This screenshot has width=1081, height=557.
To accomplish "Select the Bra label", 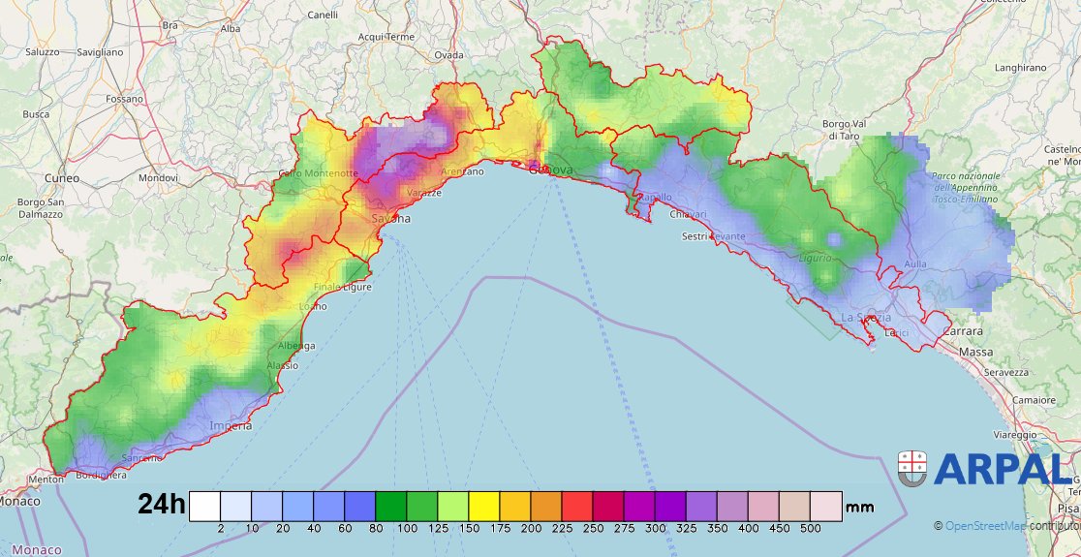I will point(170,25).
